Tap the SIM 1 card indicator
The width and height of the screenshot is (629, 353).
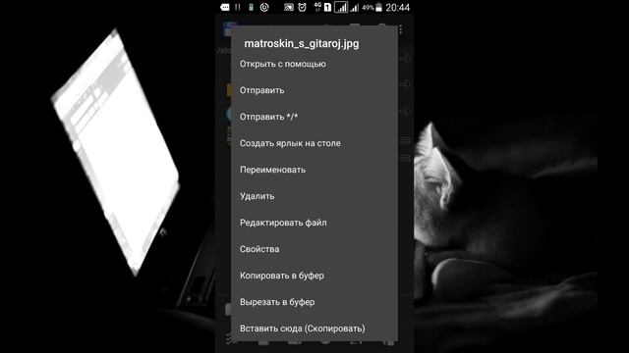click(x=327, y=7)
